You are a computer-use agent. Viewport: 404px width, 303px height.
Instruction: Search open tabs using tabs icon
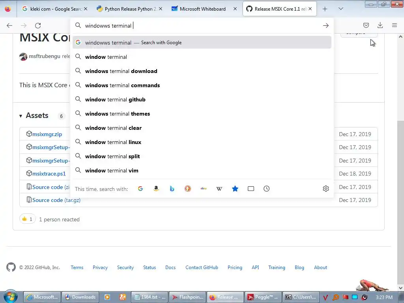(251, 189)
